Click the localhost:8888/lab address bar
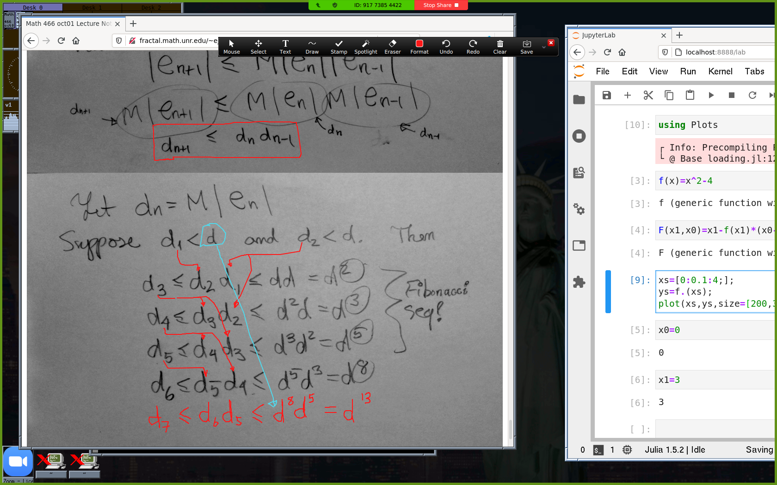Screen dimensions: 777x485 click(721, 52)
